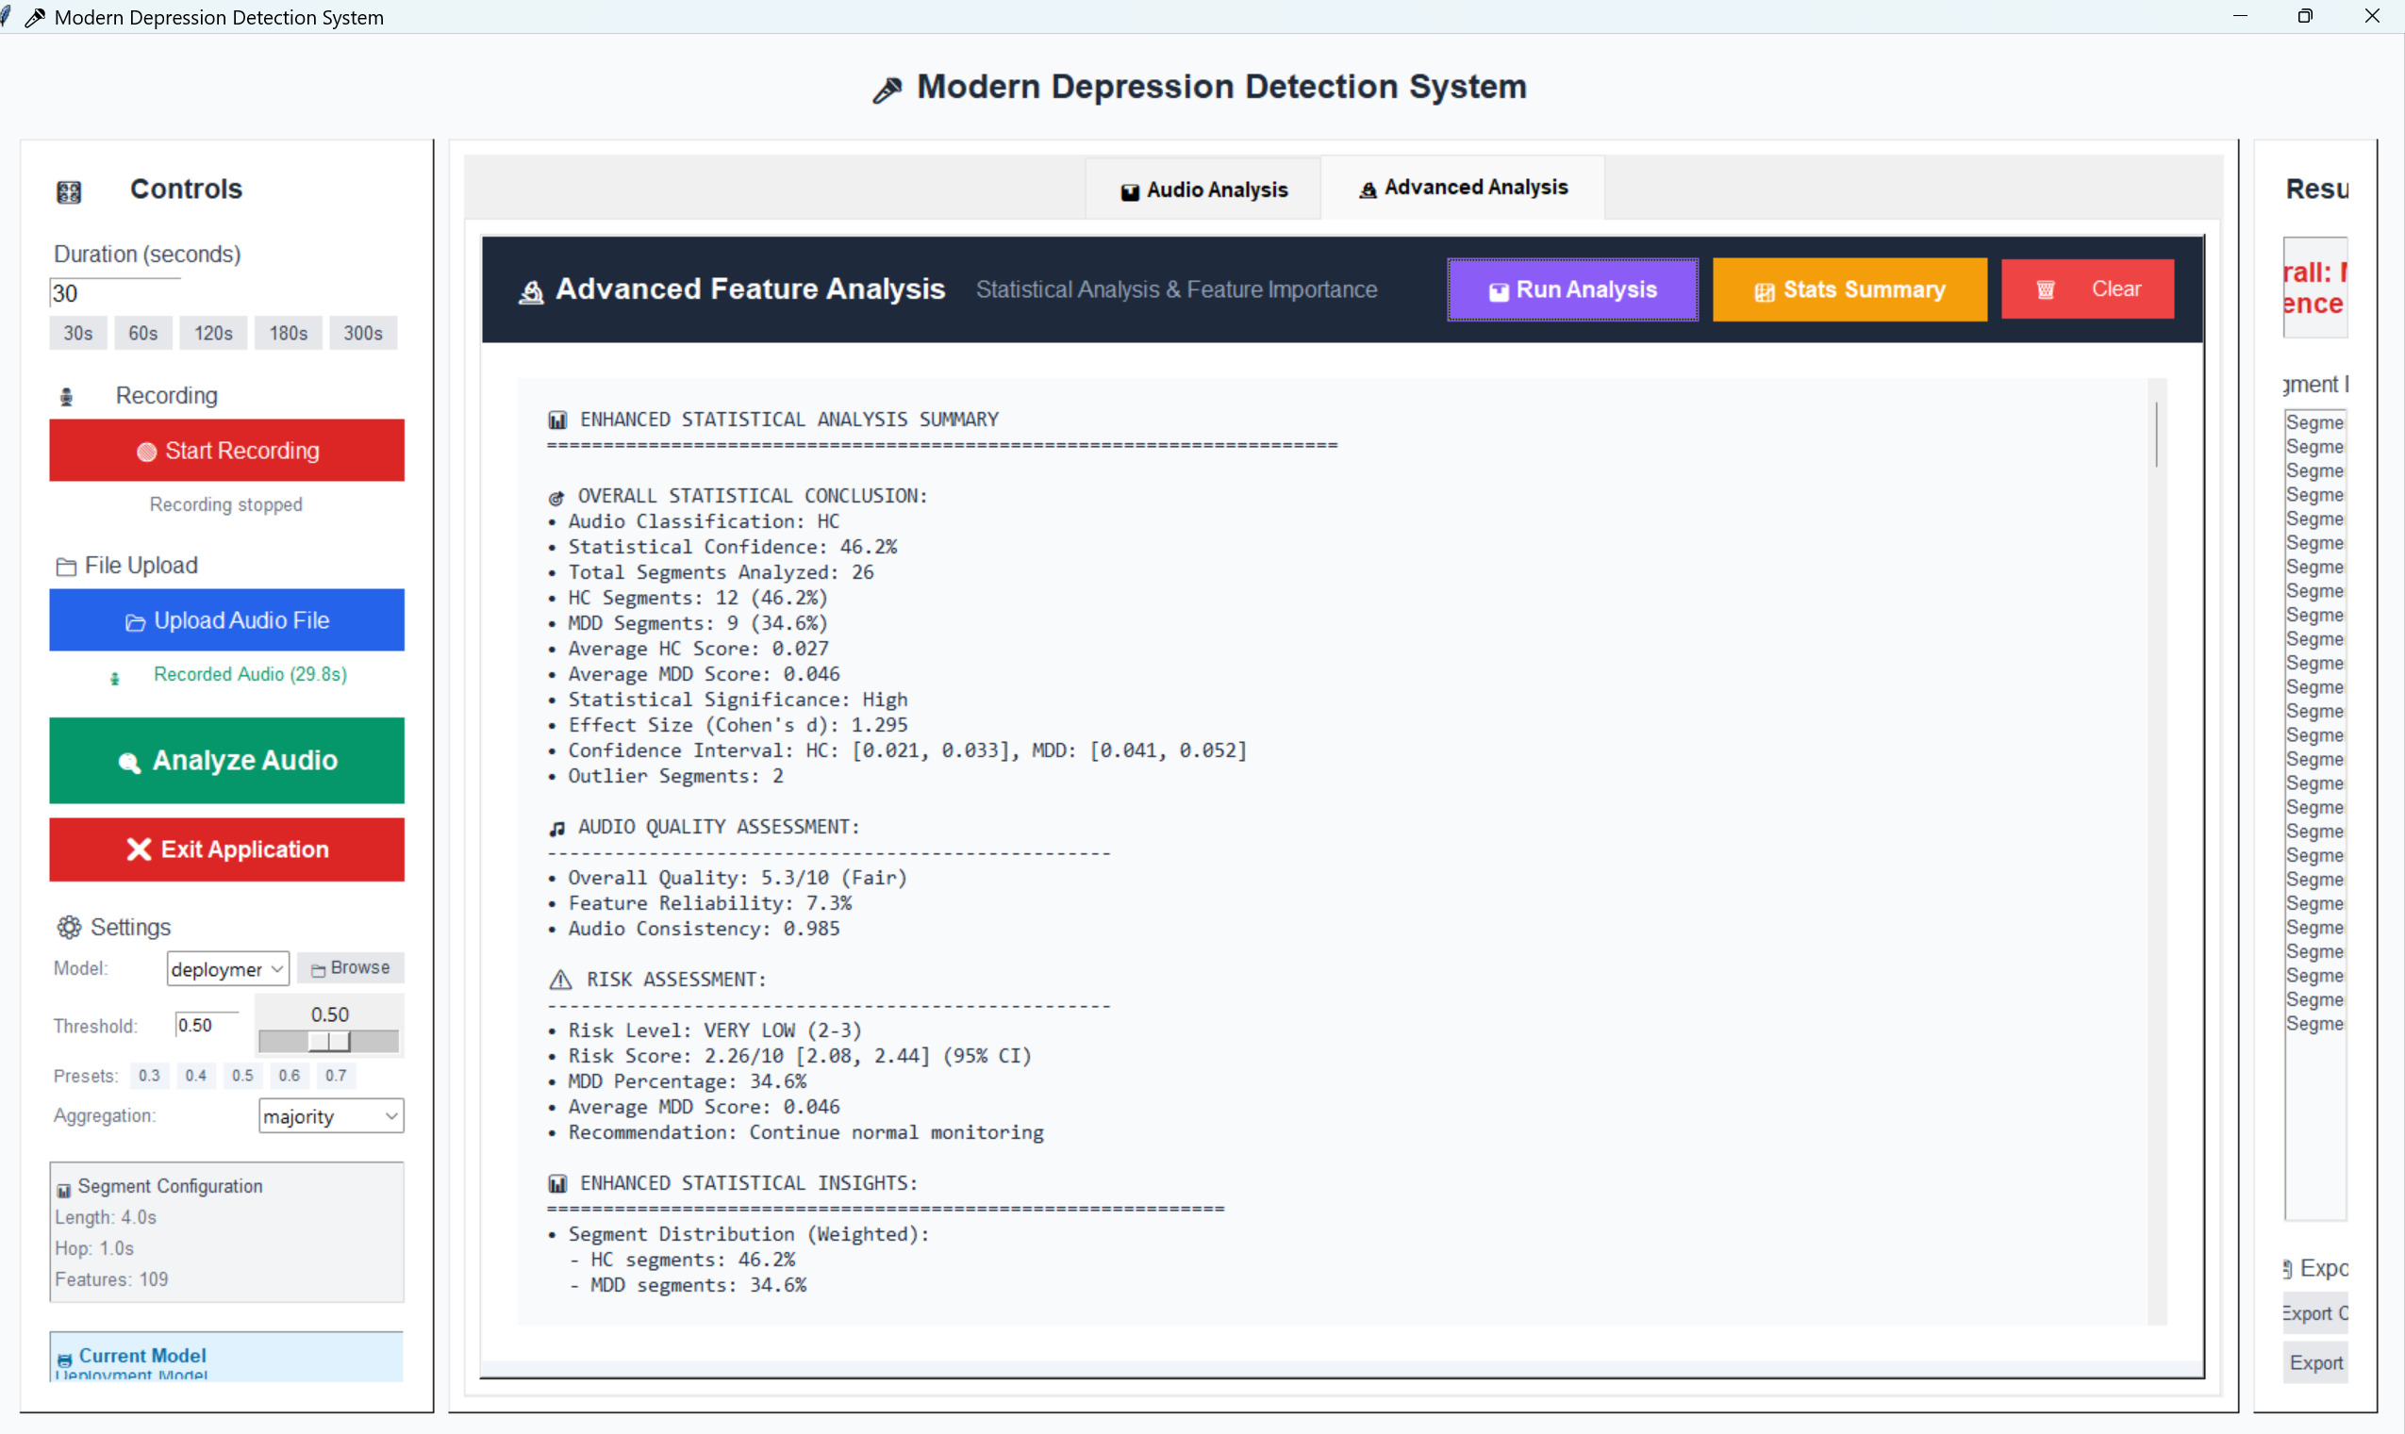Switch to the Audio Analysis tab

[x=1203, y=190]
